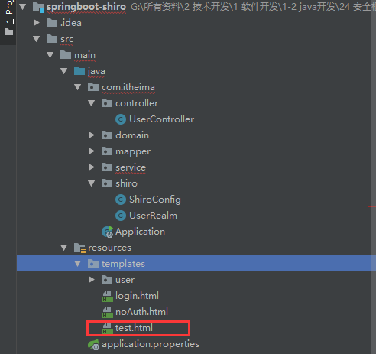Click the application.properties Spring leaf icon

(x=93, y=345)
